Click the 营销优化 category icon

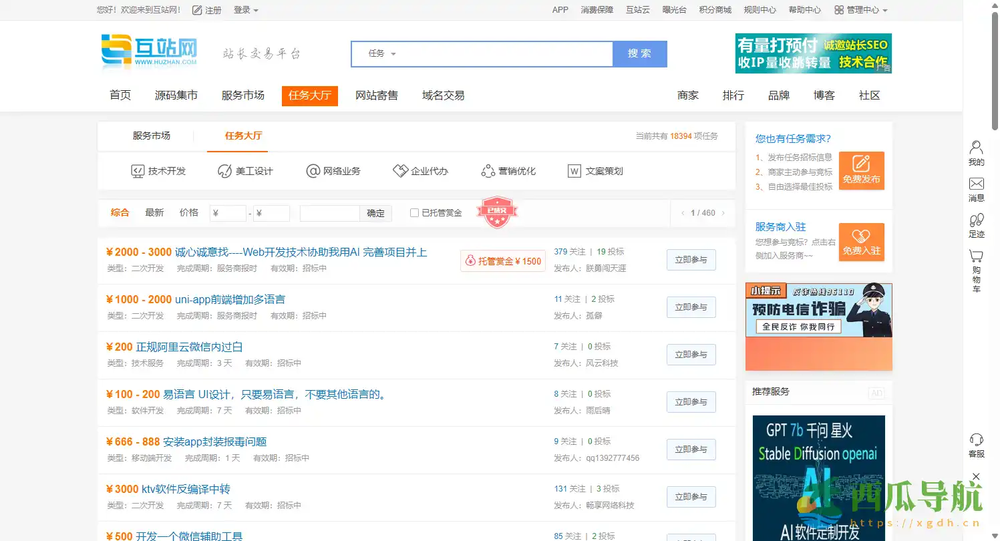point(488,171)
